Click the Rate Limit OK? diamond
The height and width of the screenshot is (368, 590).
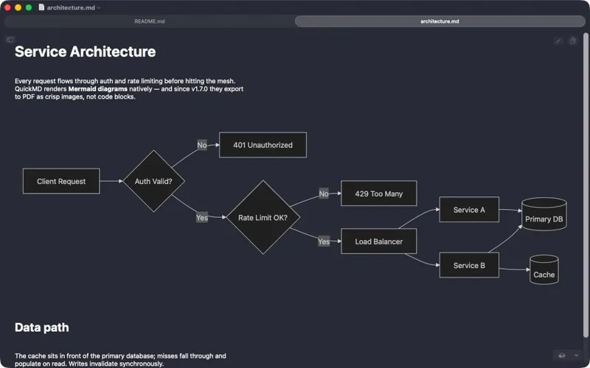coord(263,217)
